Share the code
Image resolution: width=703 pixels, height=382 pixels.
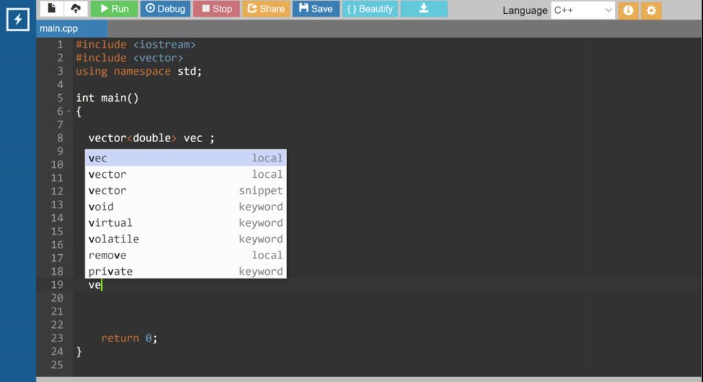[x=266, y=9]
